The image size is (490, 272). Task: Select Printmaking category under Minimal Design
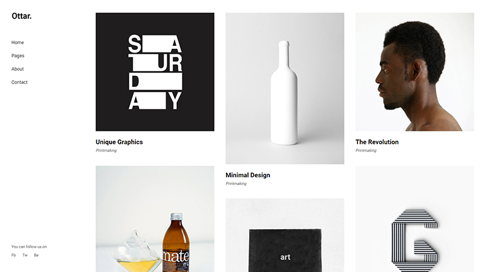(236, 183)
